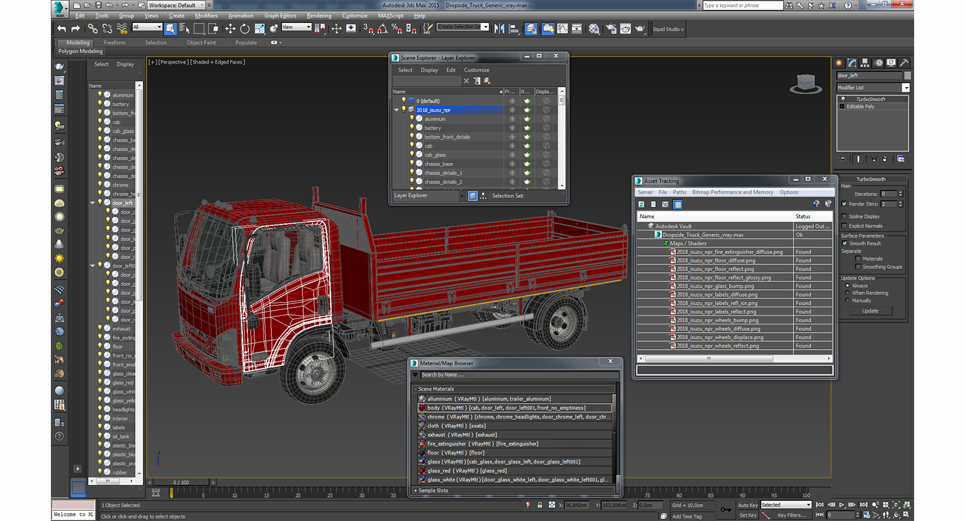Choose the Select and Move tool
The height and width of the screenshot is (521, 965).
pos(230,29)
